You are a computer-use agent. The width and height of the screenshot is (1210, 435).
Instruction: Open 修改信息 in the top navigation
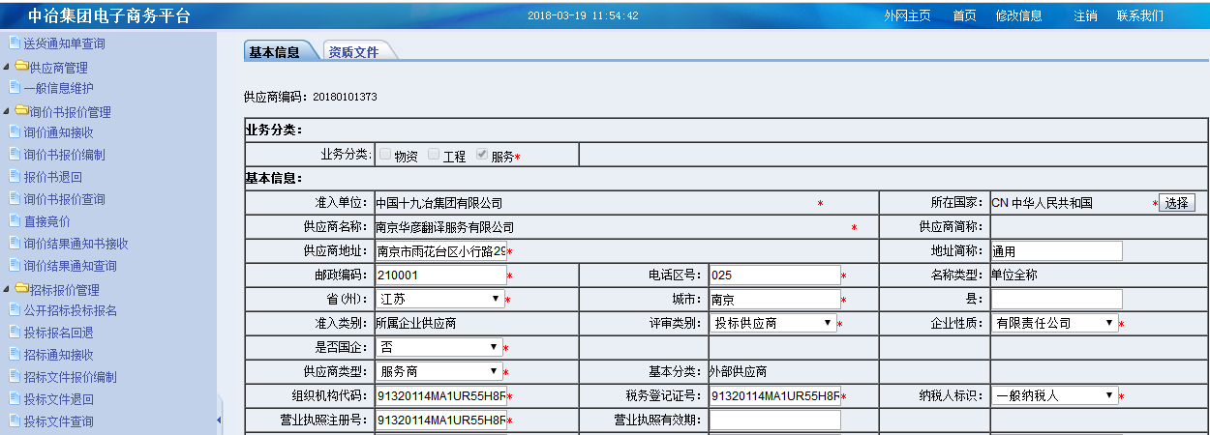coord(1019,15)
